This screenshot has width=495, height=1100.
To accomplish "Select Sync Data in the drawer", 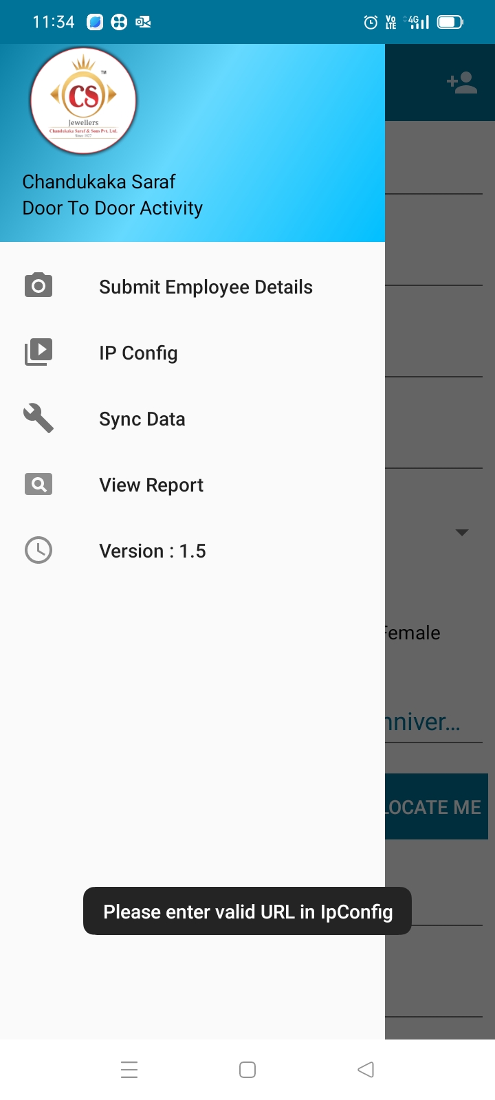I will (x=192, y=419).
